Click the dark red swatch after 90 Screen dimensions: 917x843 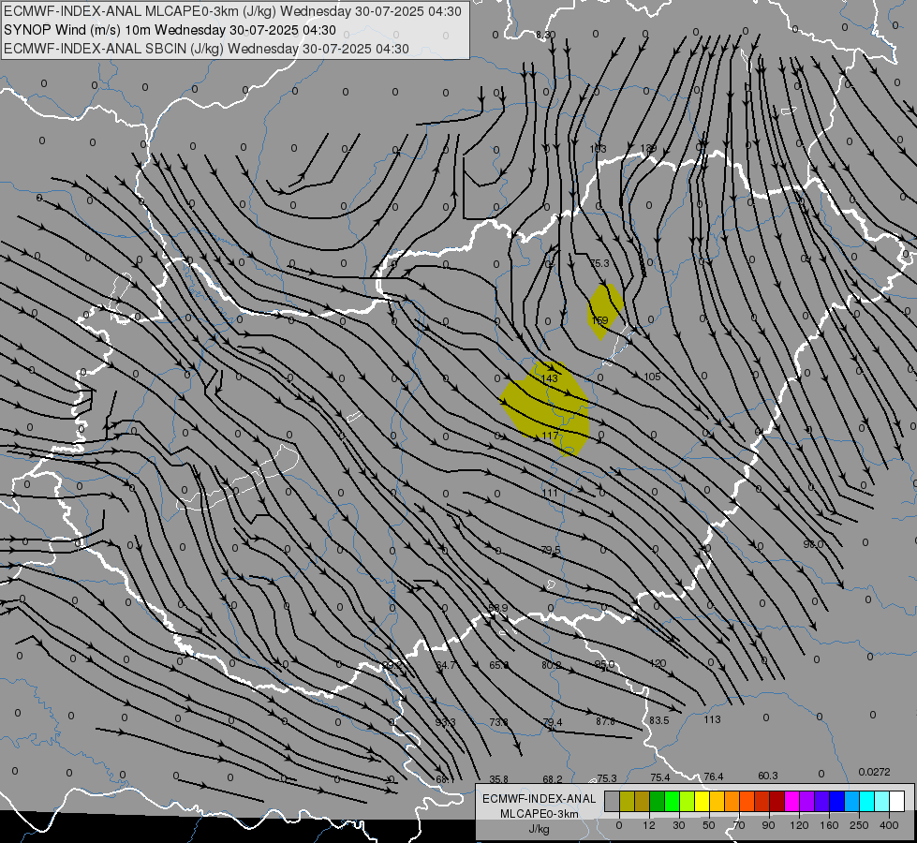[x=776, y=801]
